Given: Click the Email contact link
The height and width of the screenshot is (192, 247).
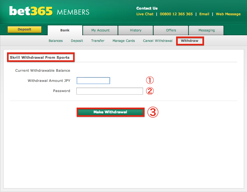Looking at the screenshot, I should 204,14.
